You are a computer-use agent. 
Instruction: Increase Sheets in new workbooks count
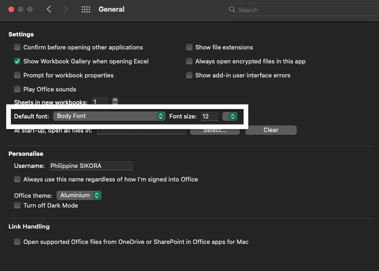click(x=114, y=100)
